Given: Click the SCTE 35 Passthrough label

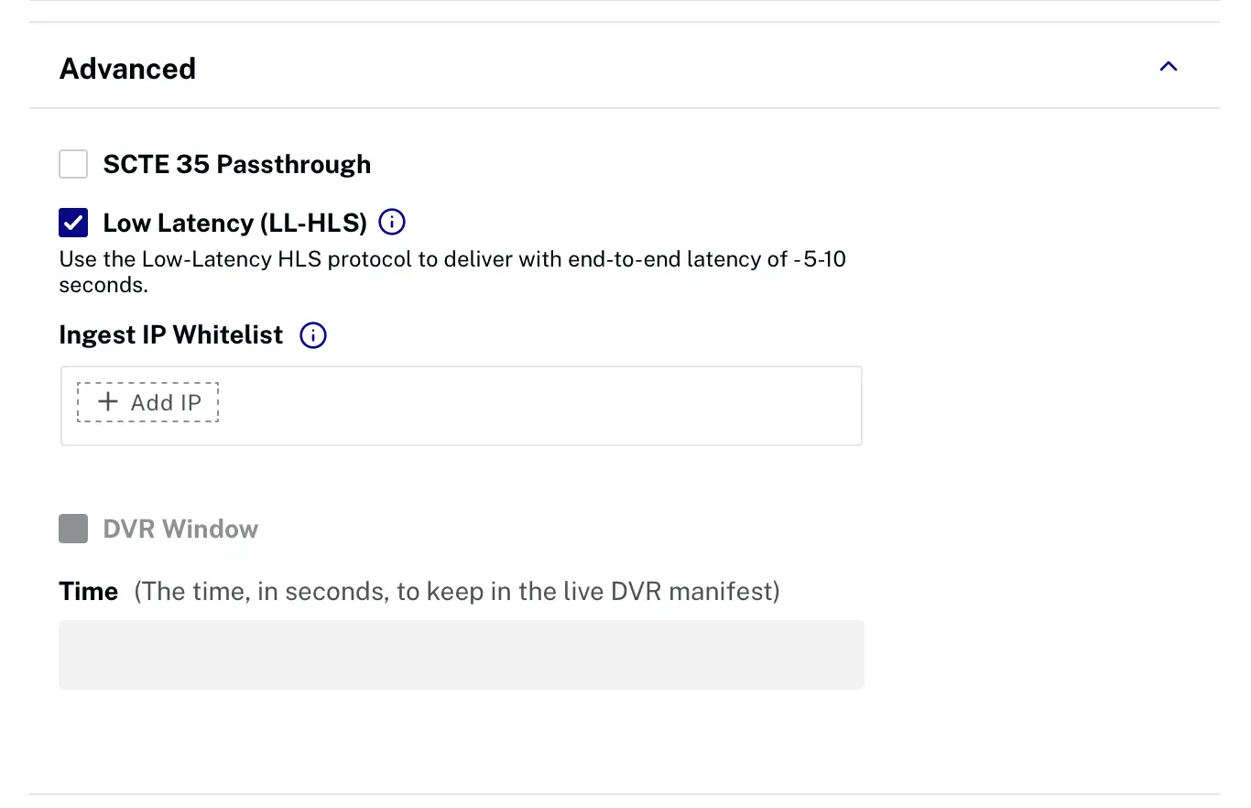Looking at the screenshot, I should pyautogui.click(x=236, y=165).
